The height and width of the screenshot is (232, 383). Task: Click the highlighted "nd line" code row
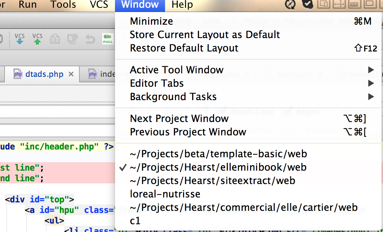(57, 178)
